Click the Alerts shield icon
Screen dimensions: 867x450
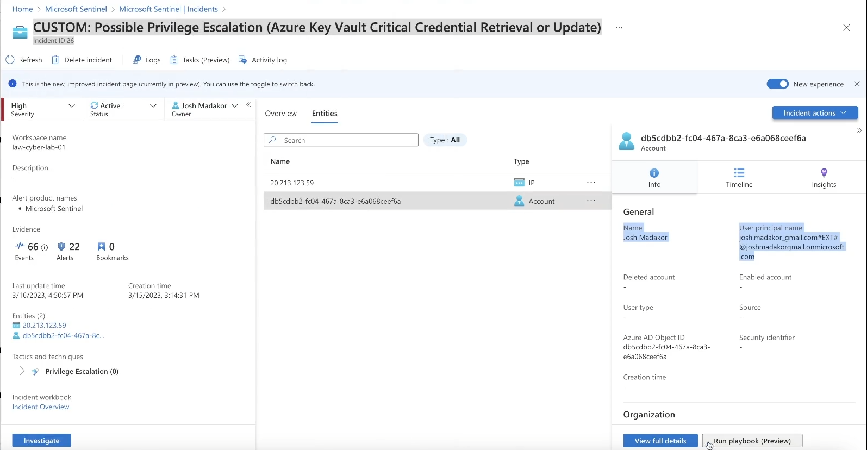tap(61, 246)
